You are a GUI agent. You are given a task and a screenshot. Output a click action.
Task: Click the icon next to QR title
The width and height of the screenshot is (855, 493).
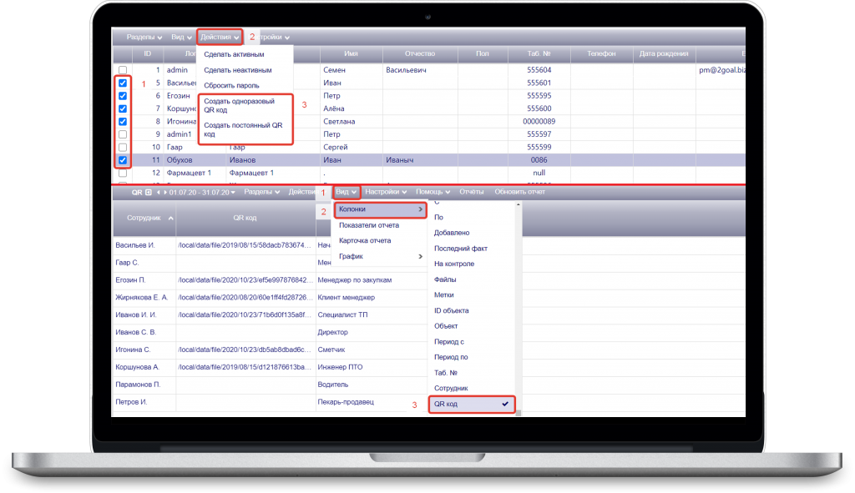coord(149,193)
